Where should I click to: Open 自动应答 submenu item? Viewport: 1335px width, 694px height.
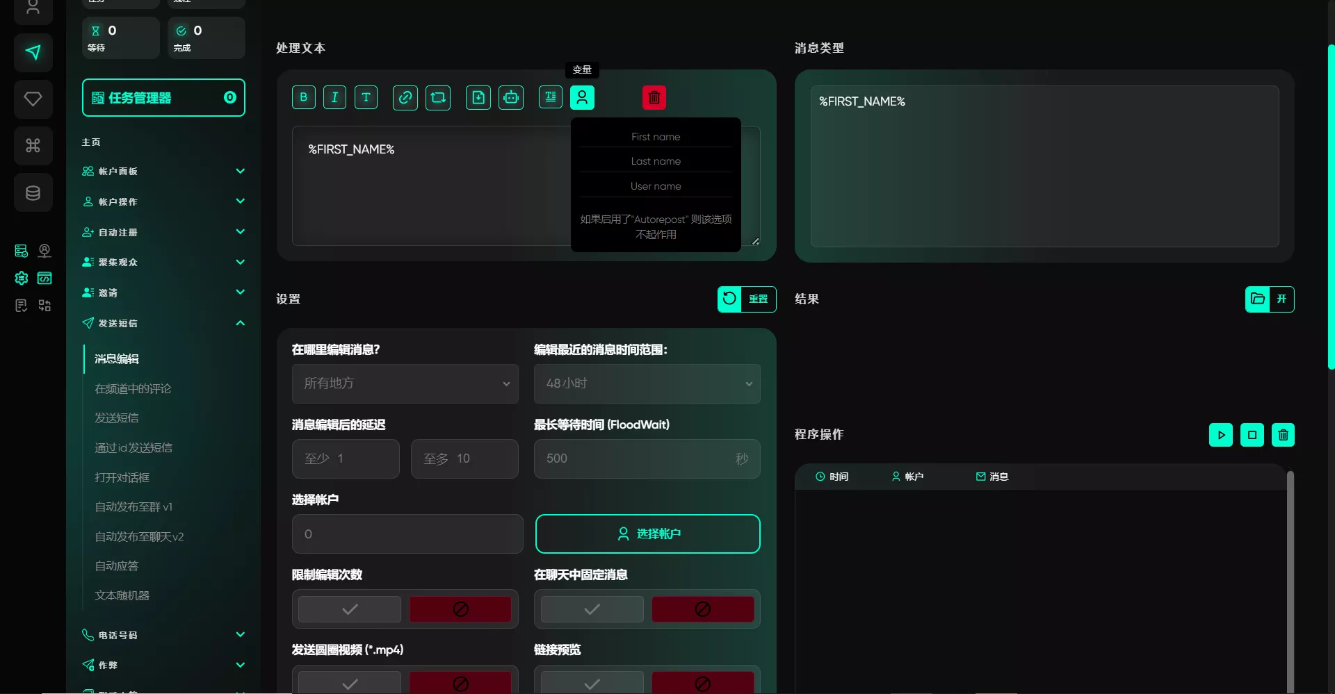[x=117, y=565]
